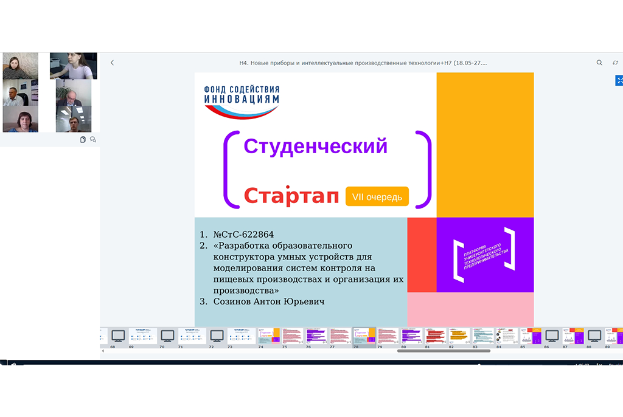The image size is (623, 417).
Task: Select the middle-left participant video tile
Action: 21,92
